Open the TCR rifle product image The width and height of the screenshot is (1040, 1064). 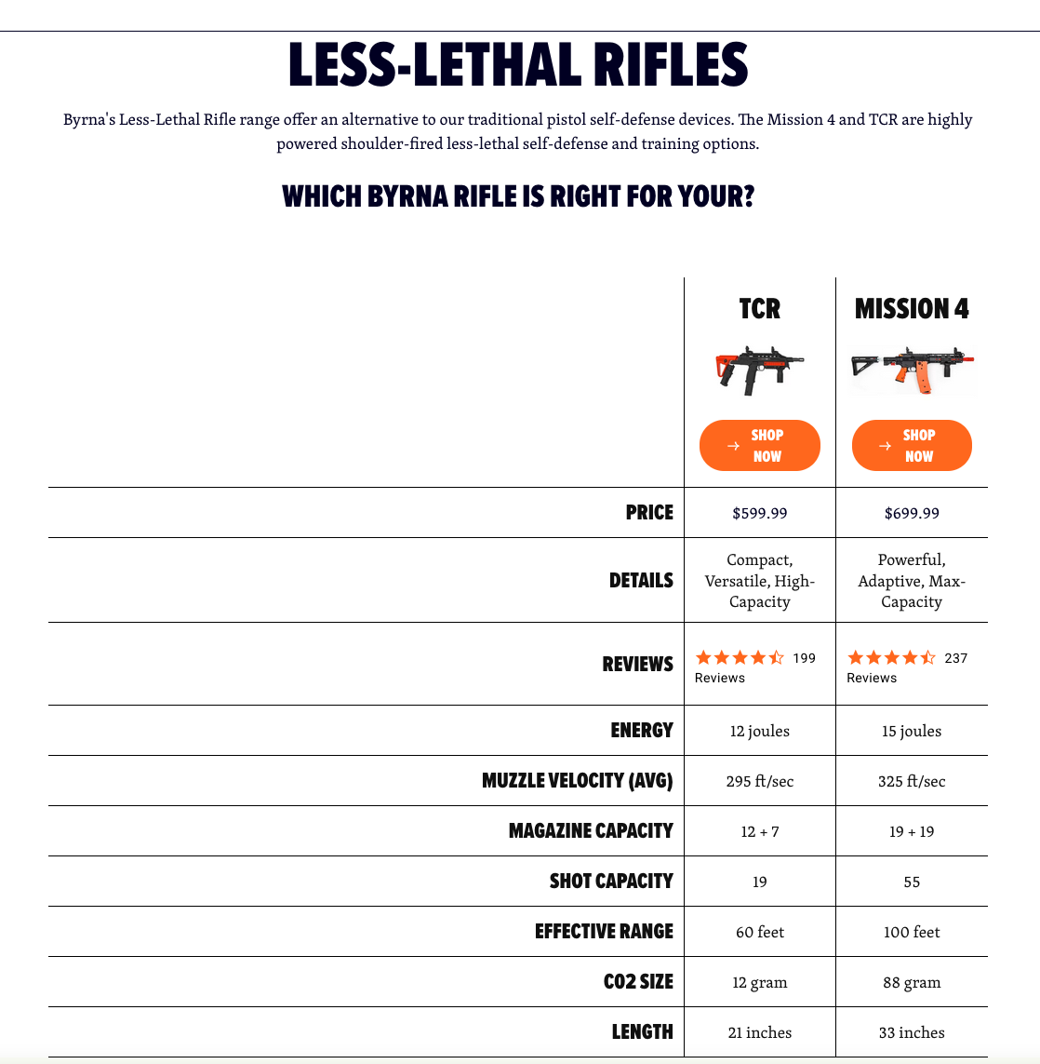[x=759, y=370]
